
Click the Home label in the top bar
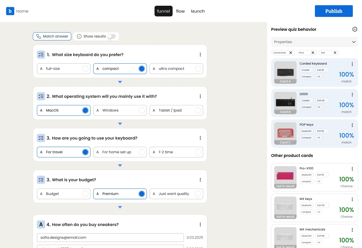click(x=23, y=11)
